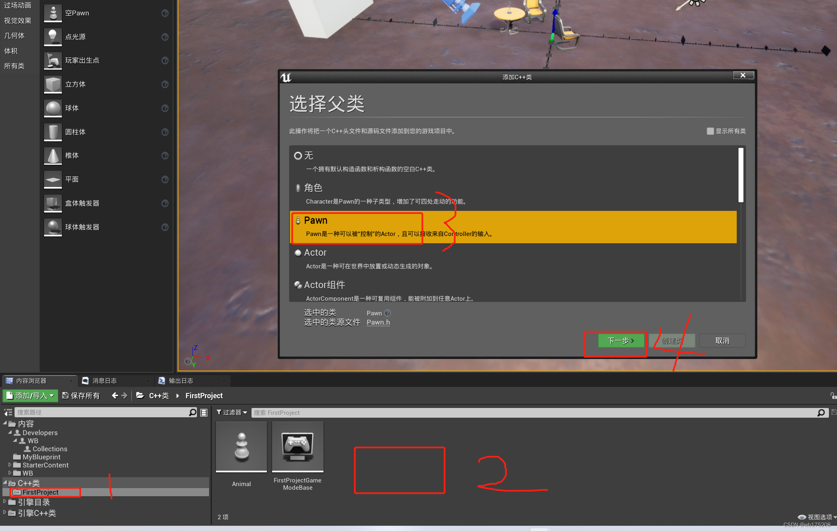Click the 取消 button
Viewport: 837px width, 531px height.
(722, 340)
